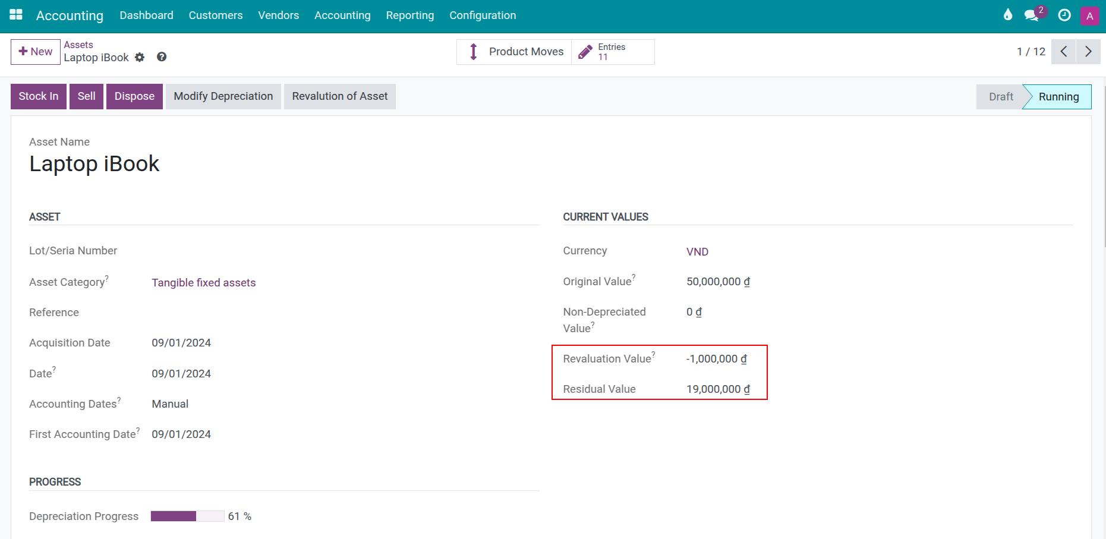Select the Draft status stage

pyautogui.click(x=1001, y=97)
